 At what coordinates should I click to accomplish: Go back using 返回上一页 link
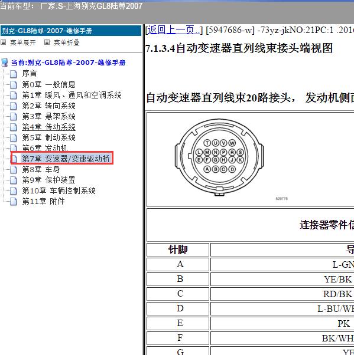click(x=174, y=30)
